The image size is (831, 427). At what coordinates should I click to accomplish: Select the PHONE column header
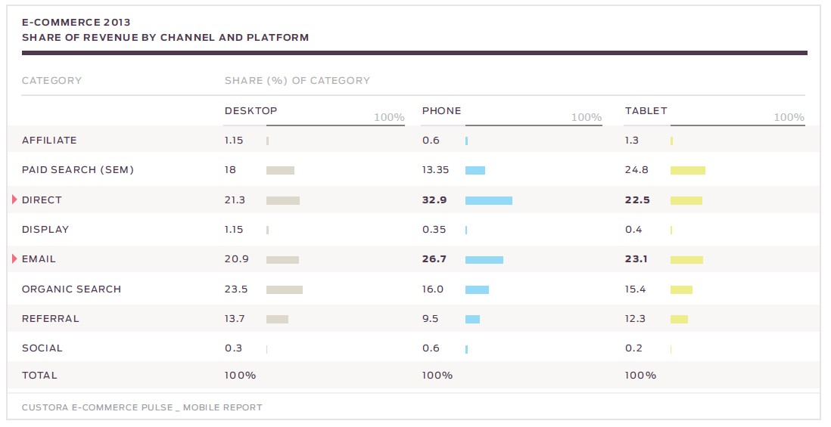[x=441, y=111]
